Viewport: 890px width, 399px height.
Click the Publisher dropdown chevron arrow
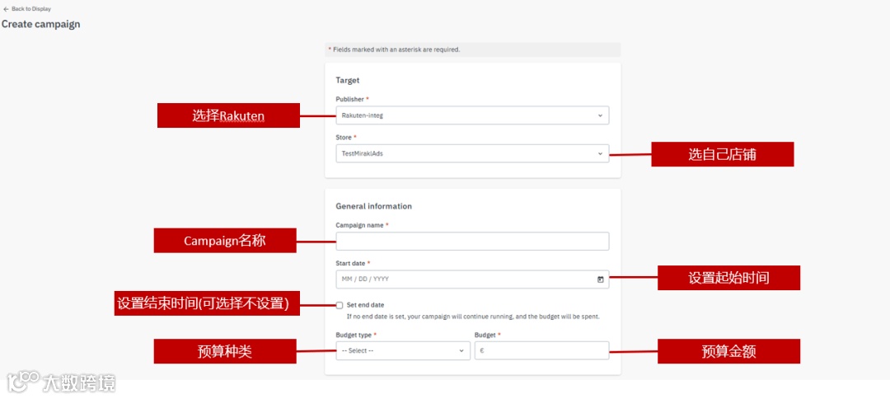(600, 115)
